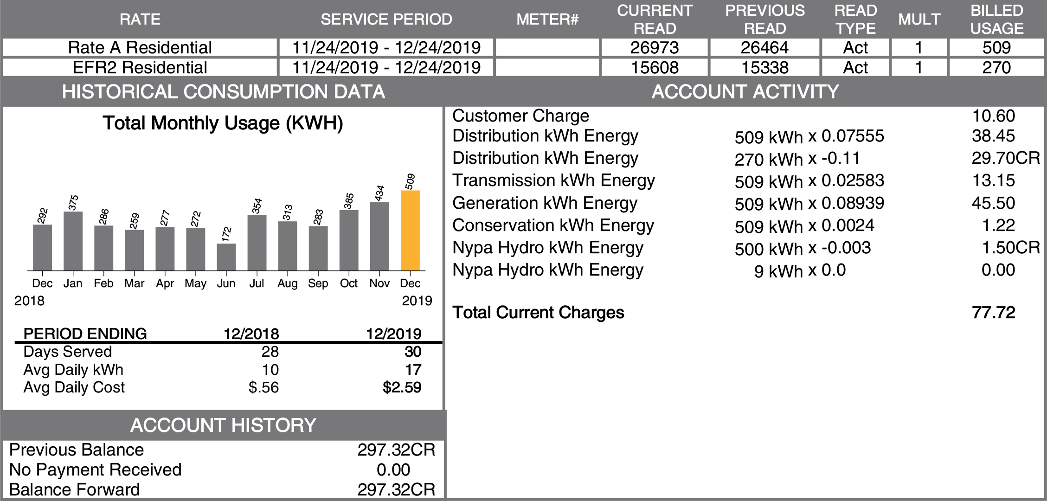Click the Jun bar labeled 172
1047x501 pixels.
click(x=226, y=257)
